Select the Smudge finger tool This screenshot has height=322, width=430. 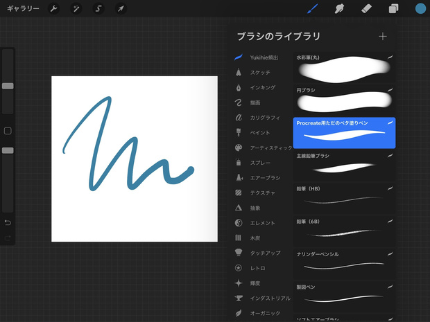[x=339, y=9]
